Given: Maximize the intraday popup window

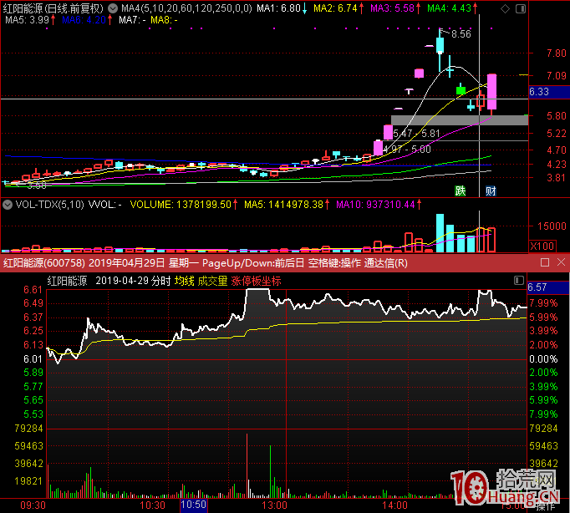Looking at the screenshot, I should pos(545,262).
